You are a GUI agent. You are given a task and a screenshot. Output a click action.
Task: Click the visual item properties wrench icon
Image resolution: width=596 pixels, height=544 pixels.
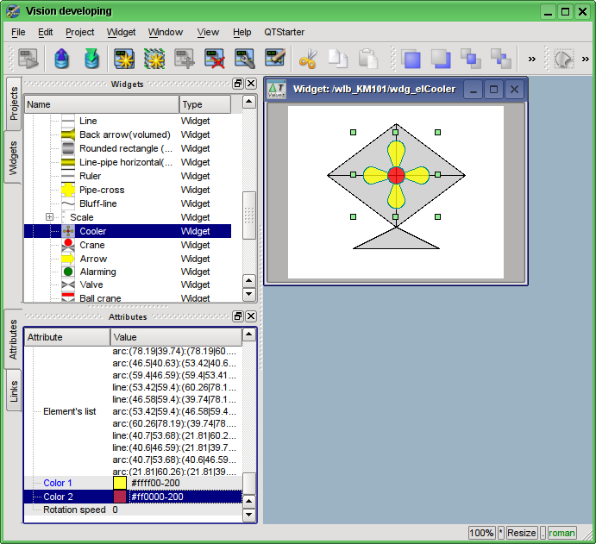[245, 59]
